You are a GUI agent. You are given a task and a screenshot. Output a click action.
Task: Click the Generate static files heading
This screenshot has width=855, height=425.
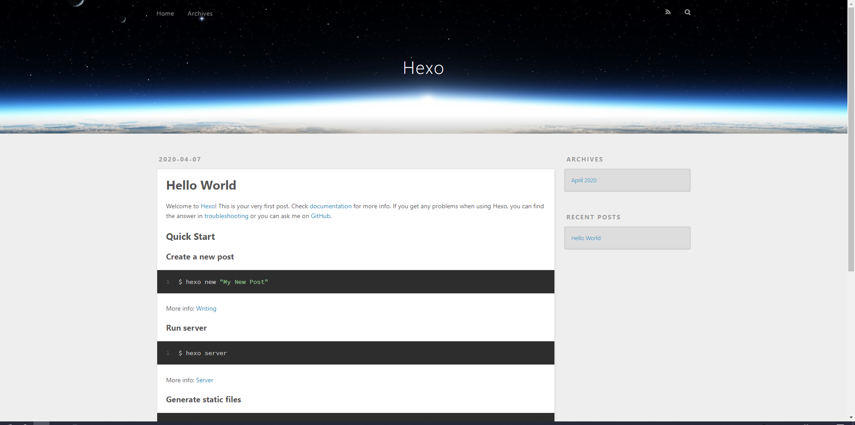point(204,400)
